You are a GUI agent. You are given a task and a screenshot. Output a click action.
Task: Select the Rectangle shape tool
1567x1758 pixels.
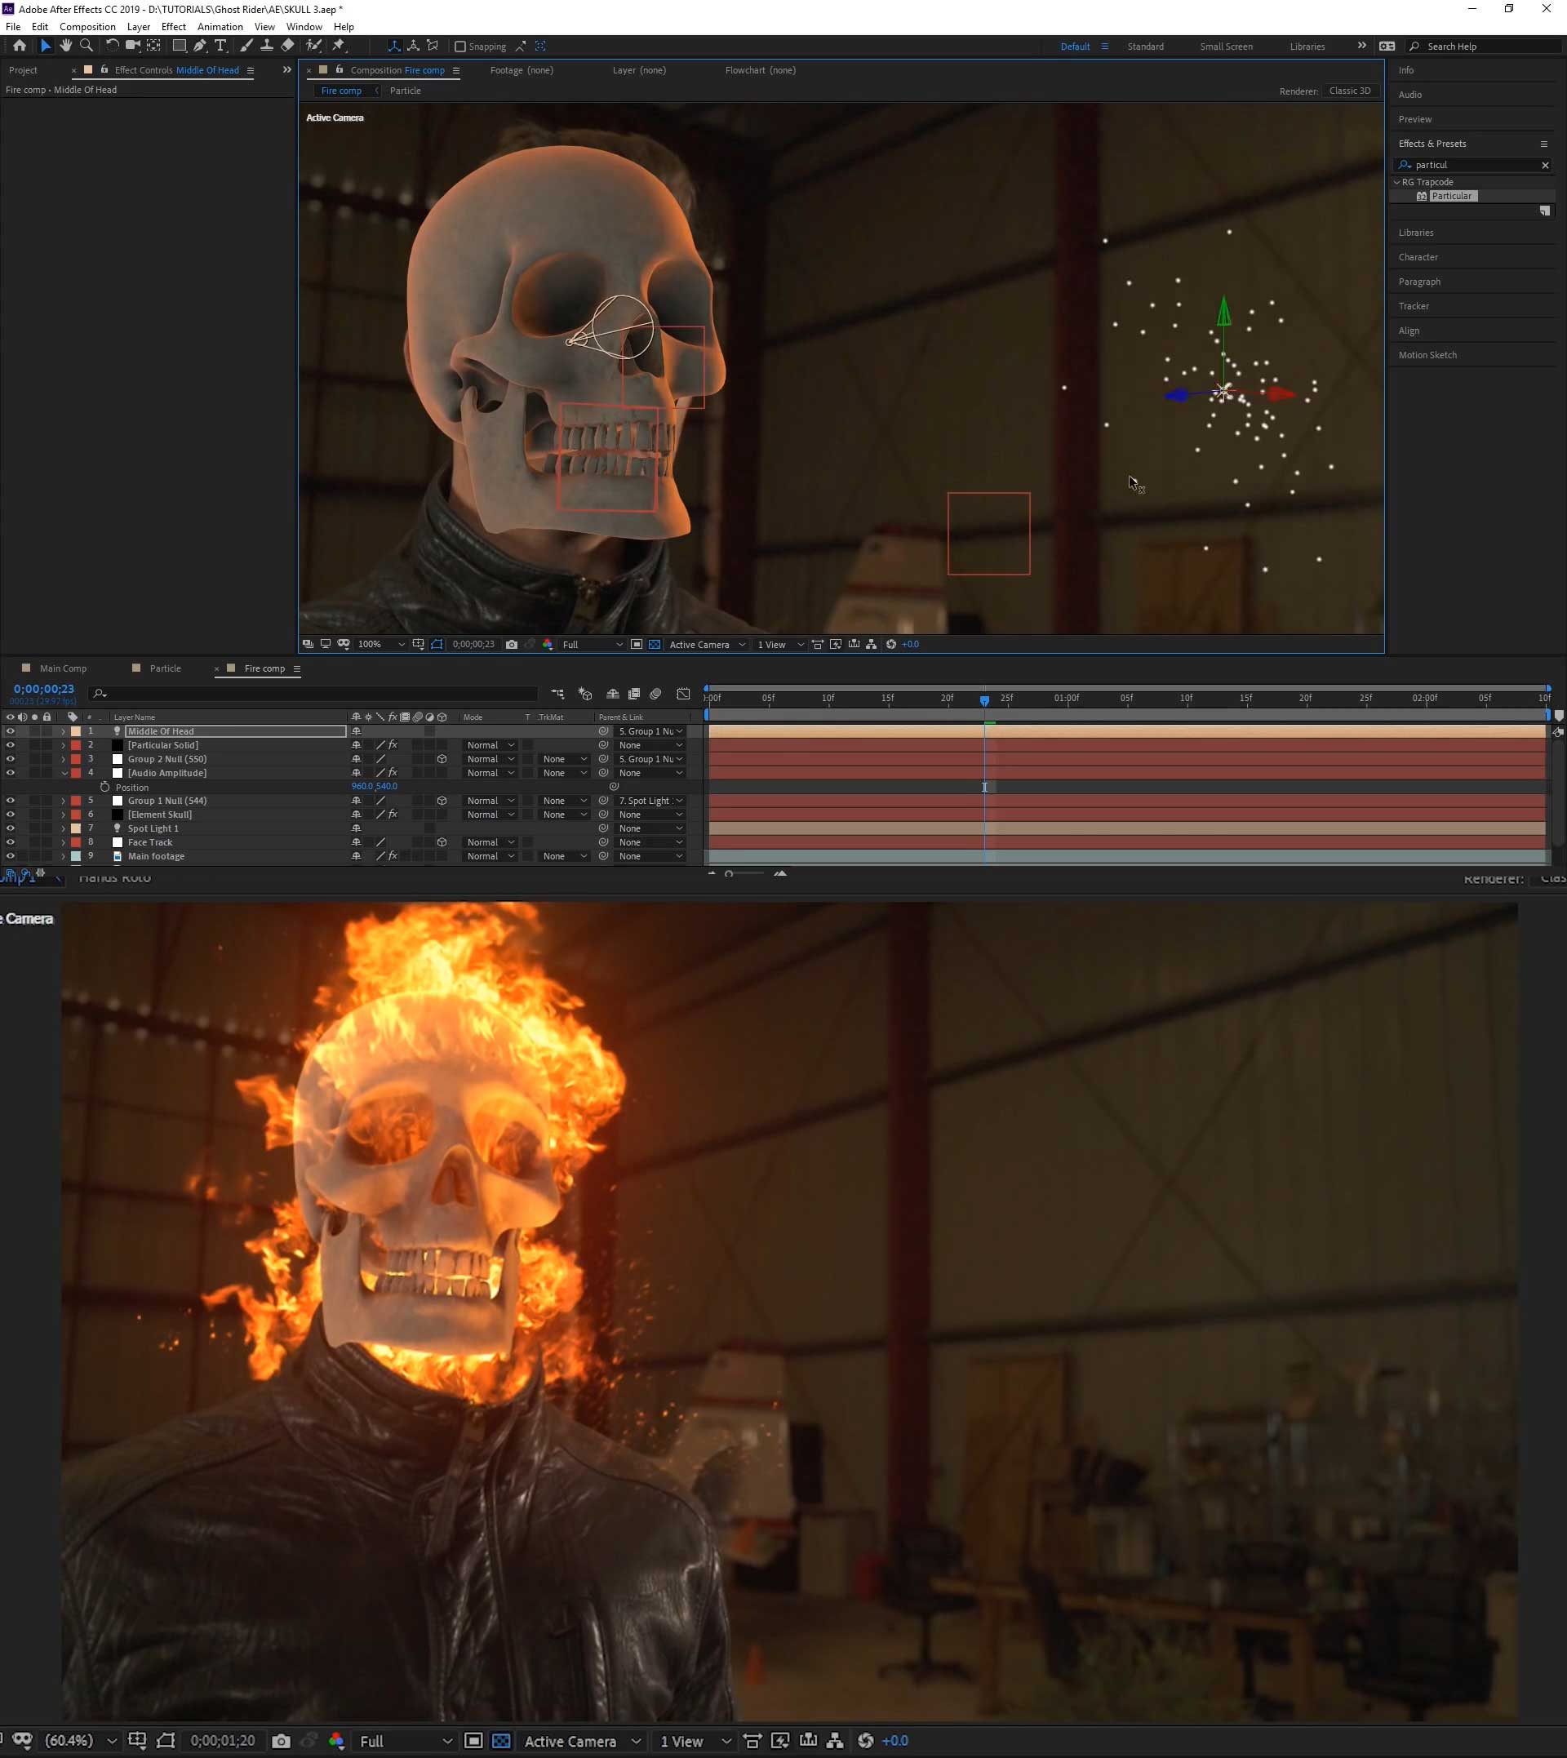point(179,46)
